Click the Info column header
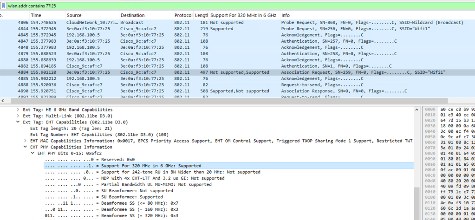This screenshot has width=475, height=220. (286, 15)
